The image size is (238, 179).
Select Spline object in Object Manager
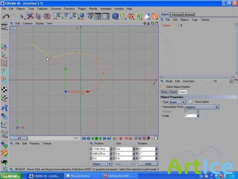pyautogui.click(x=167, y=25)
